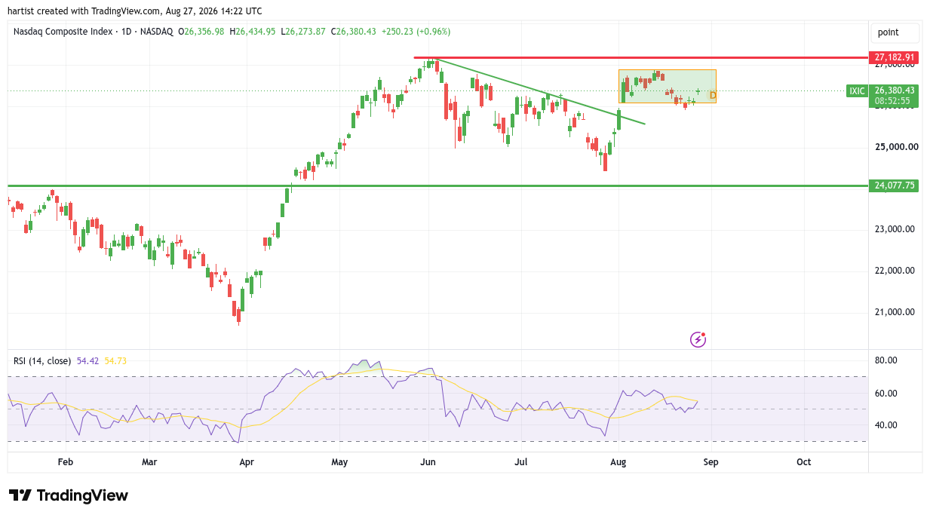Click the RSI 60.00 axis label
Image resolution: width=930 pixels, height=518 pixels.
tap(885, 394)
